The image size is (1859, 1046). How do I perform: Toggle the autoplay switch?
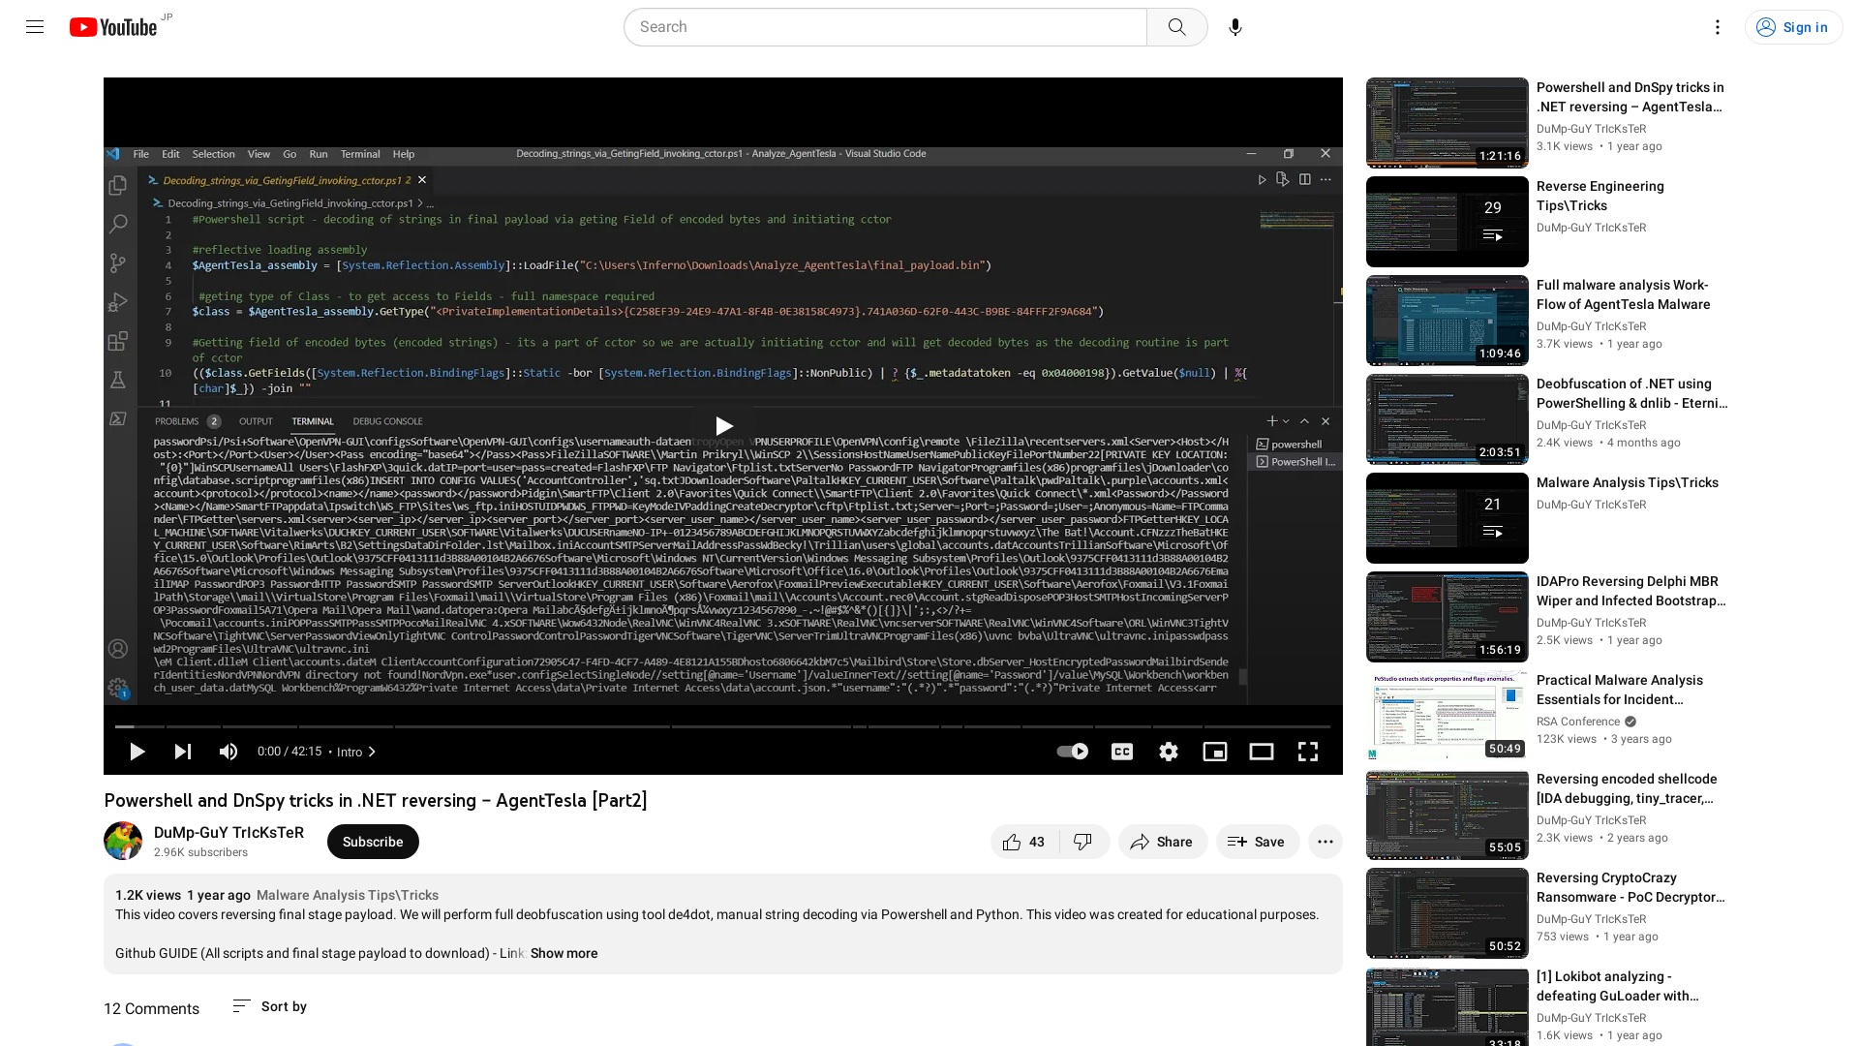click(1072, 752)
